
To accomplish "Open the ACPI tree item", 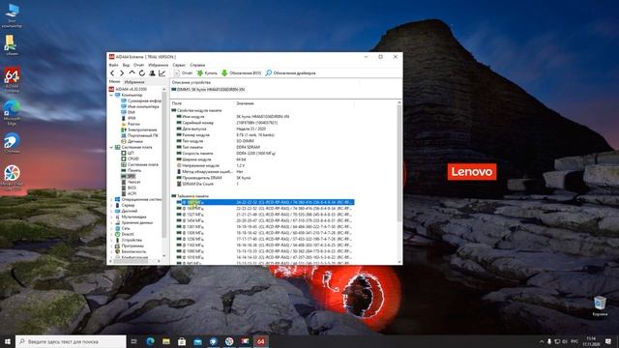I will click(129, 193).
